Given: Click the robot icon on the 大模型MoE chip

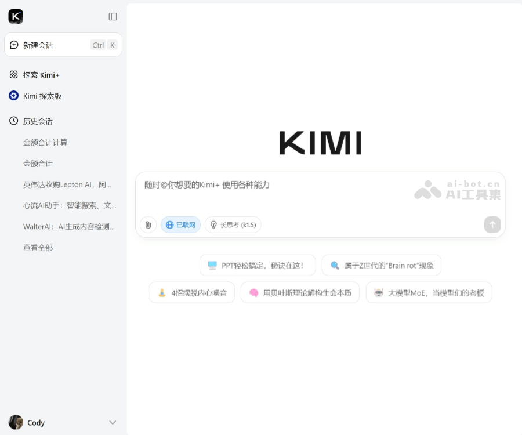Looking at the screenshot, I should (x=380, y=292).
